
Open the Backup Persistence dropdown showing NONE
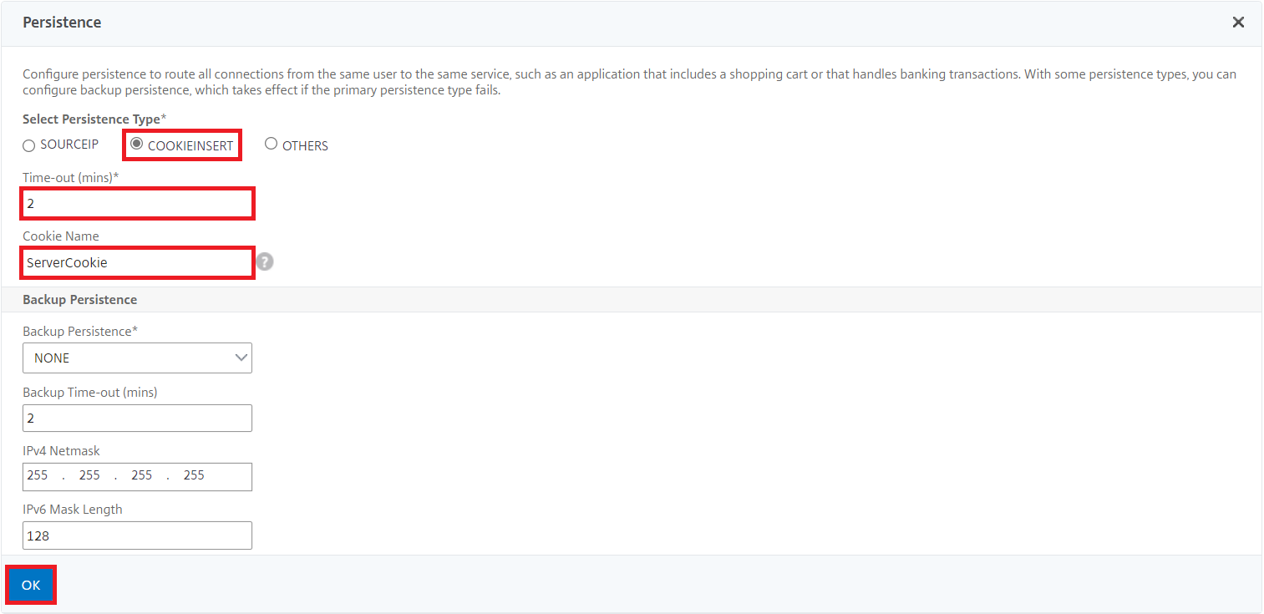coord(137,358)
